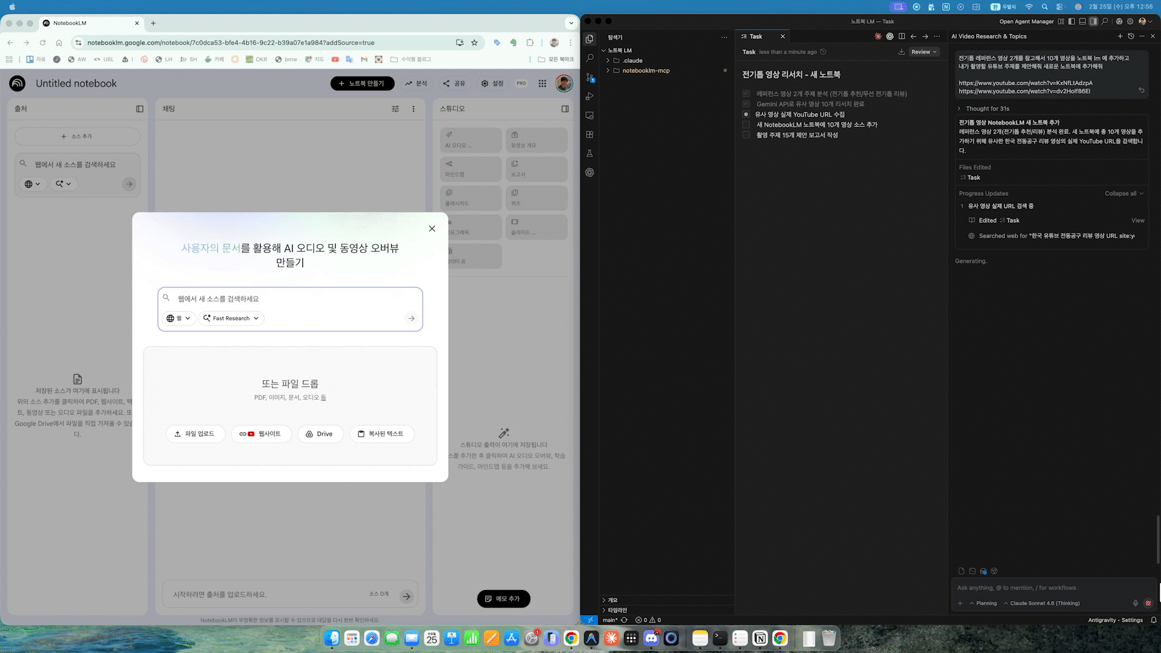Image resolution: width=1161 pixels, height=653 pixels.
Task: Open NotebookLM 설정 settings
Action: tap(492, 83)
